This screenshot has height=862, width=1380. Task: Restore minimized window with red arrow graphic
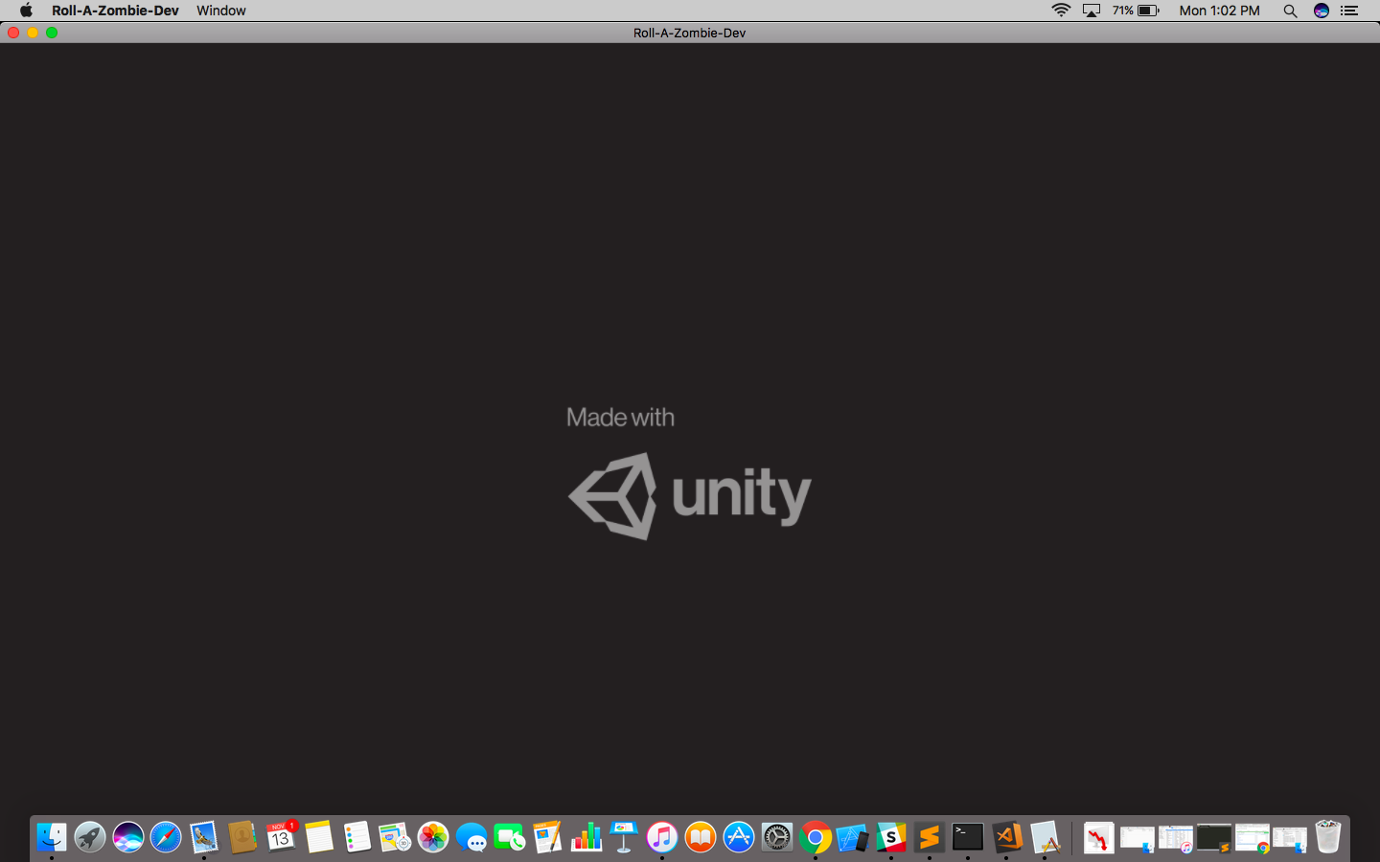pos(1099,838)
